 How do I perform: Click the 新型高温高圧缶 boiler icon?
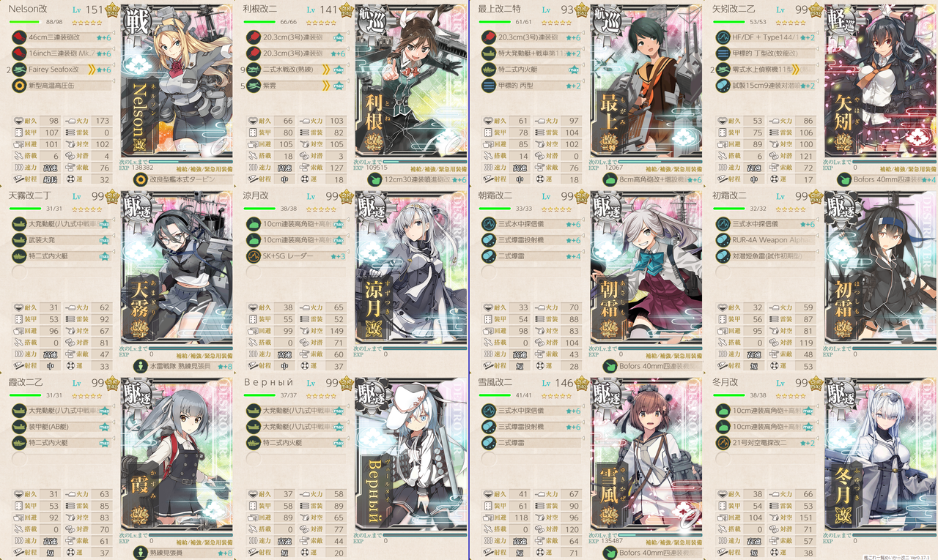(18, 86)
